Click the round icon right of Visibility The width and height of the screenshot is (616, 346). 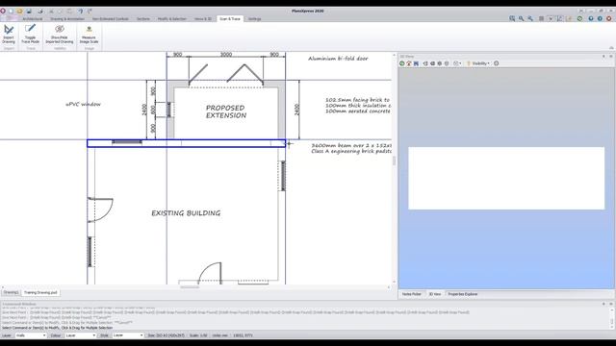[497, 63]
